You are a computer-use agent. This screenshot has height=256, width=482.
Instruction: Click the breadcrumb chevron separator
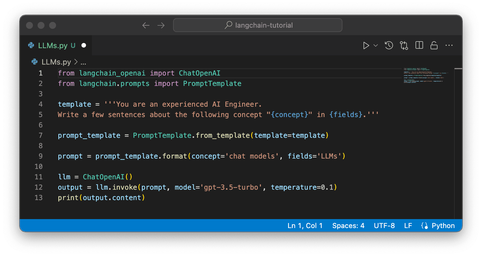click(x=76, y=62)
